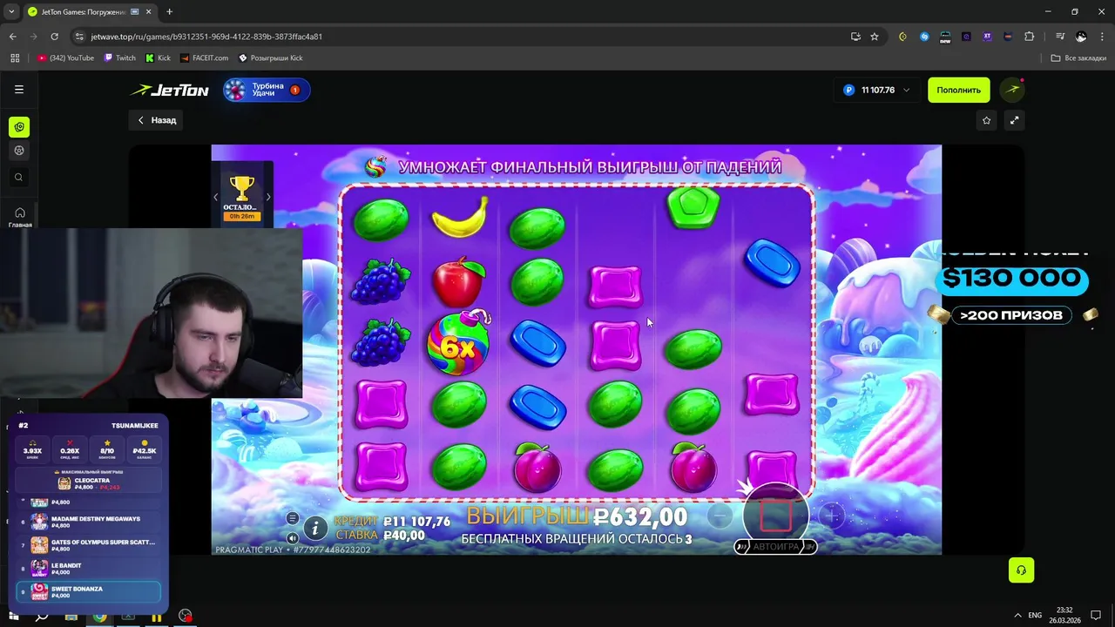Click the >200 призов banner
This screenshot has height=627, width=1115.
click(x=1011, y=315)
